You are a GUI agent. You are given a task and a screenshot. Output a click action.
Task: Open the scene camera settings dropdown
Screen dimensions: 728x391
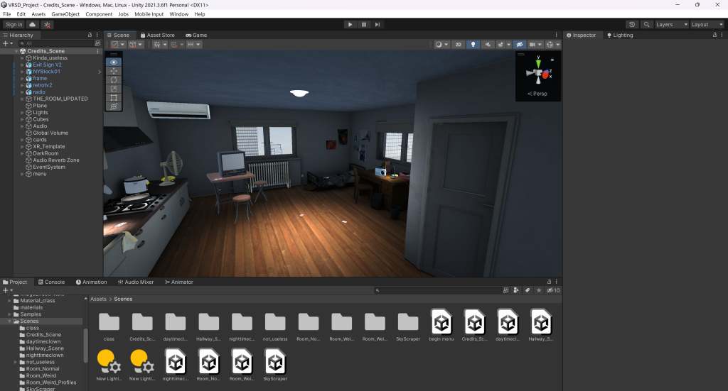535,45
